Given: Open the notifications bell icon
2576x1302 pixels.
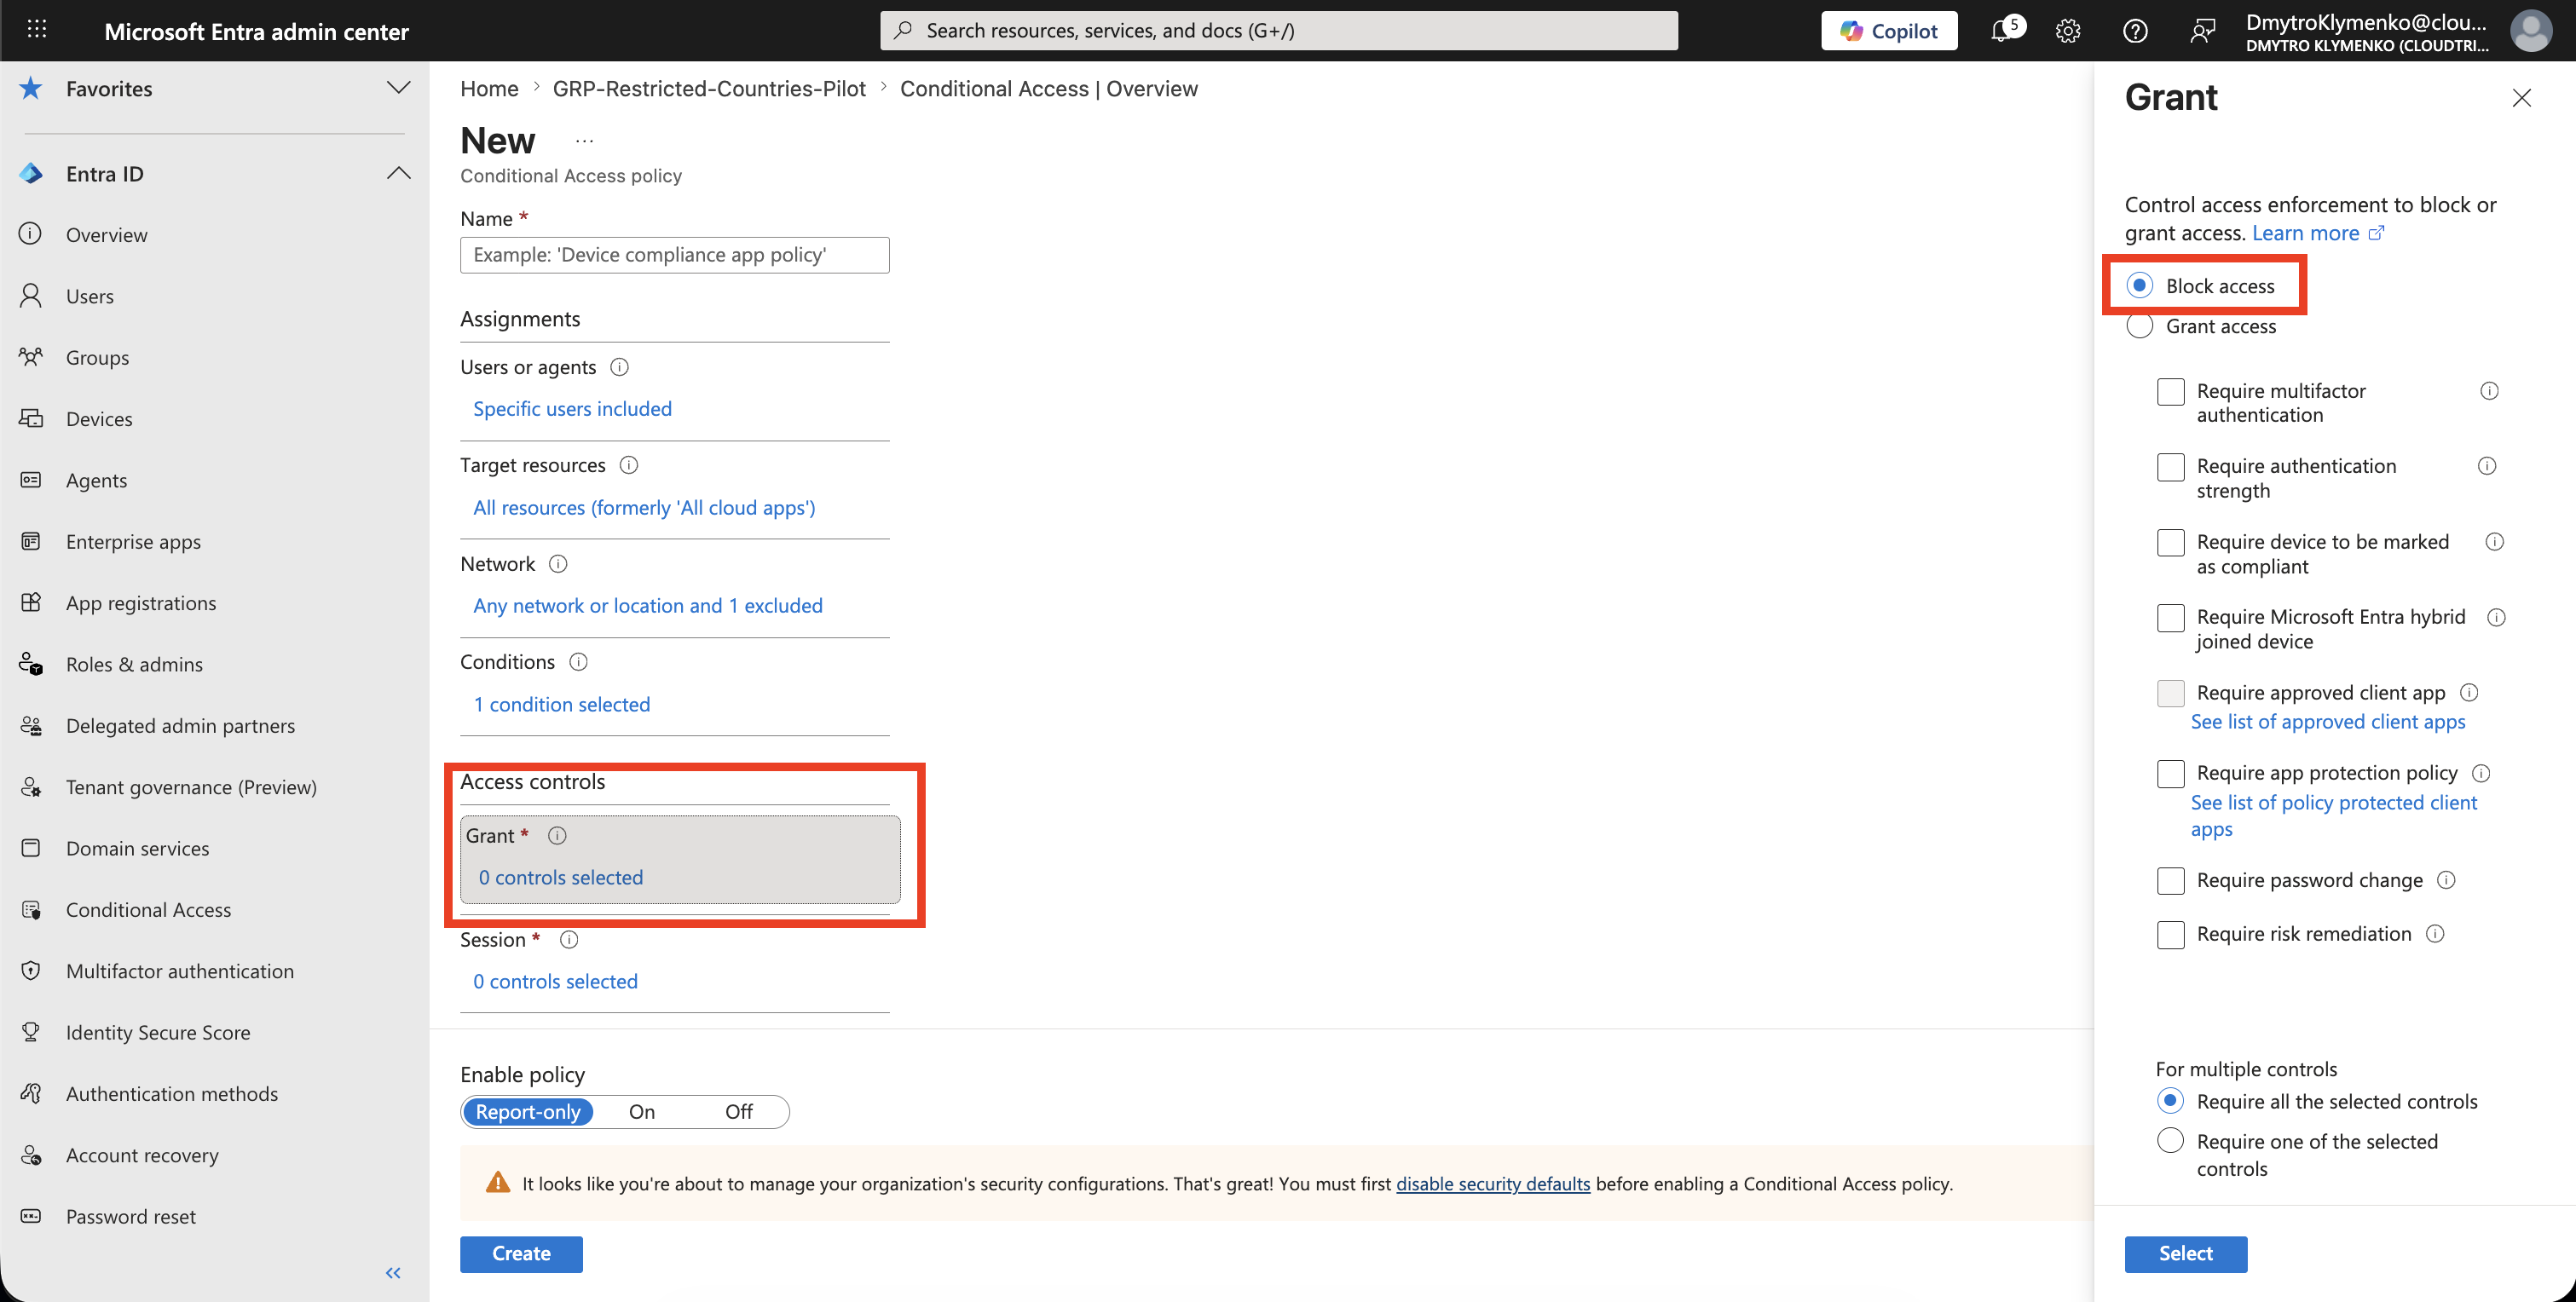Looking at the screenshot, I should [x=2001, y=31].
